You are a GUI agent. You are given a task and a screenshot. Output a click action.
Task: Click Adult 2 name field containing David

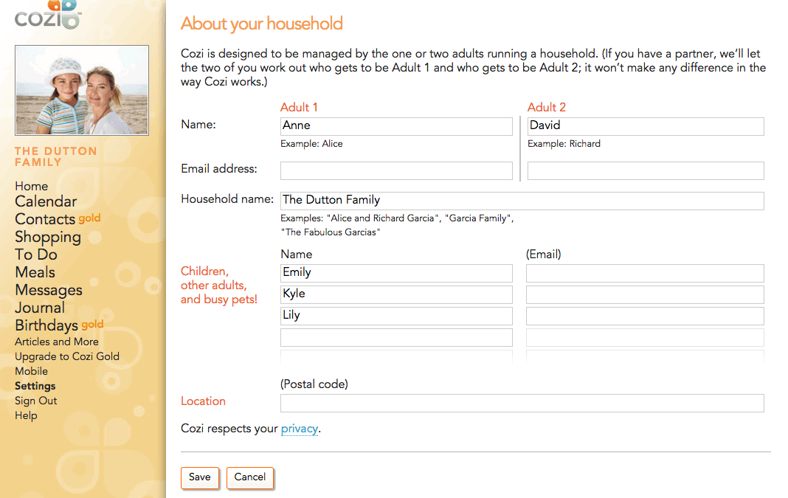[646, 126]
